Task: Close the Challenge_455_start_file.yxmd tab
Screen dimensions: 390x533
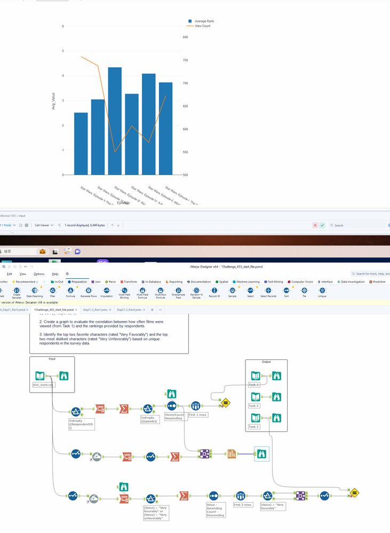Action: coord(76,310)
